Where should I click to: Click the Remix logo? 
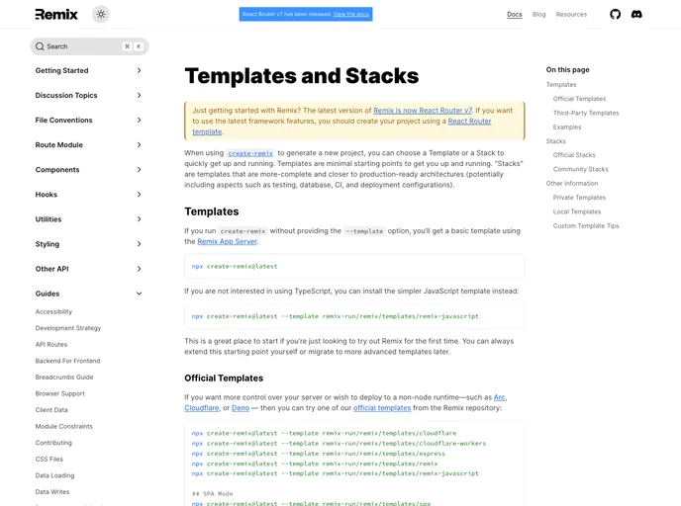[x=56, y=14]
